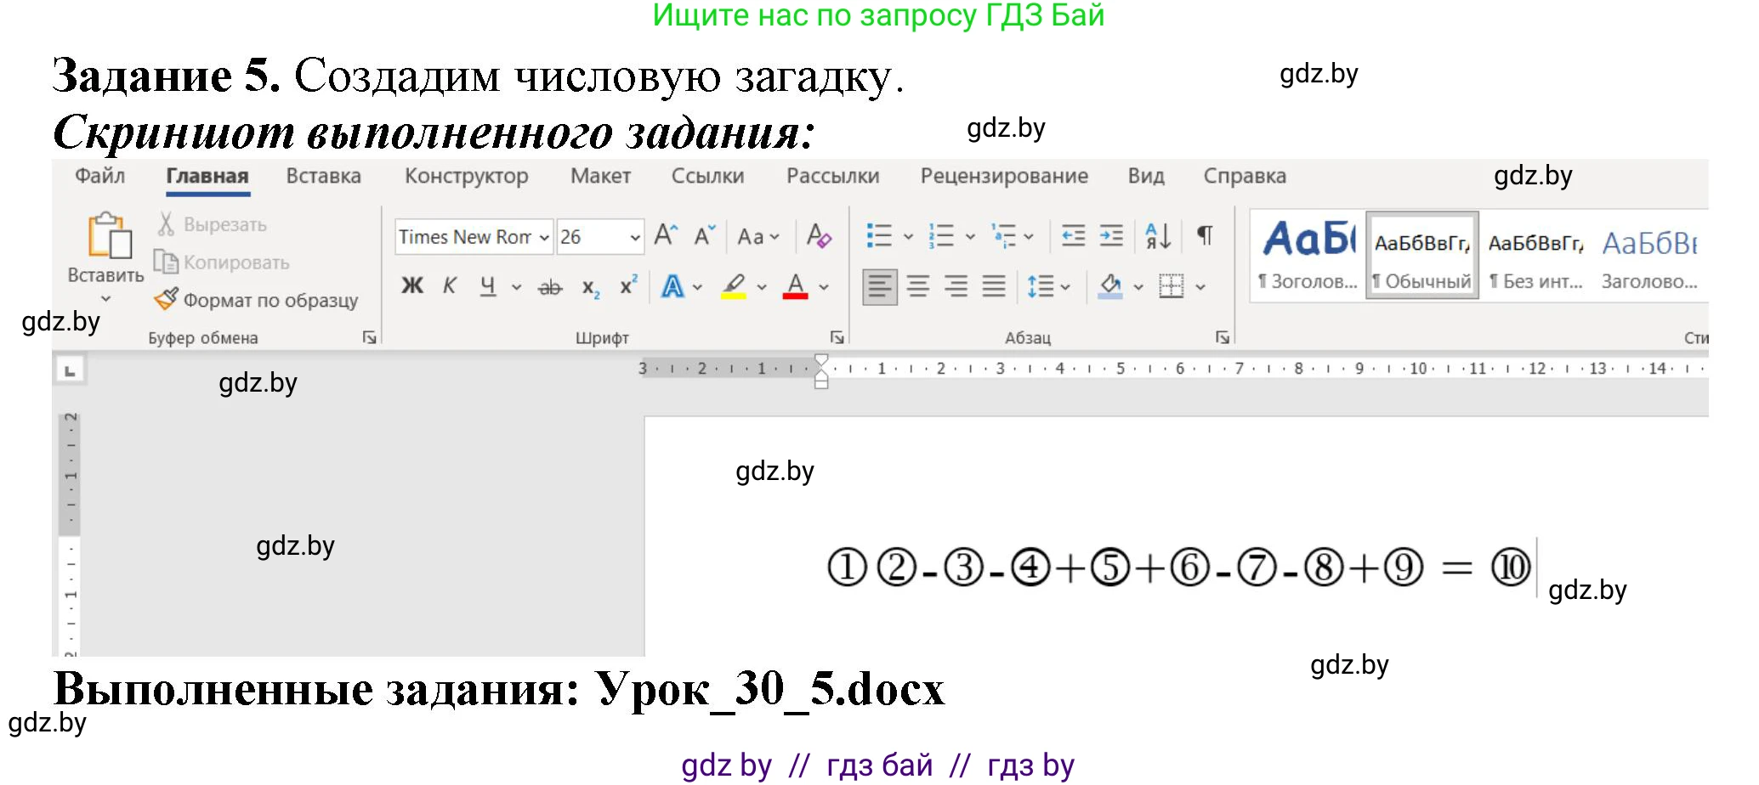
Task: Open the sort icon in Абзац group
Action: click(x=1156, y=234)
